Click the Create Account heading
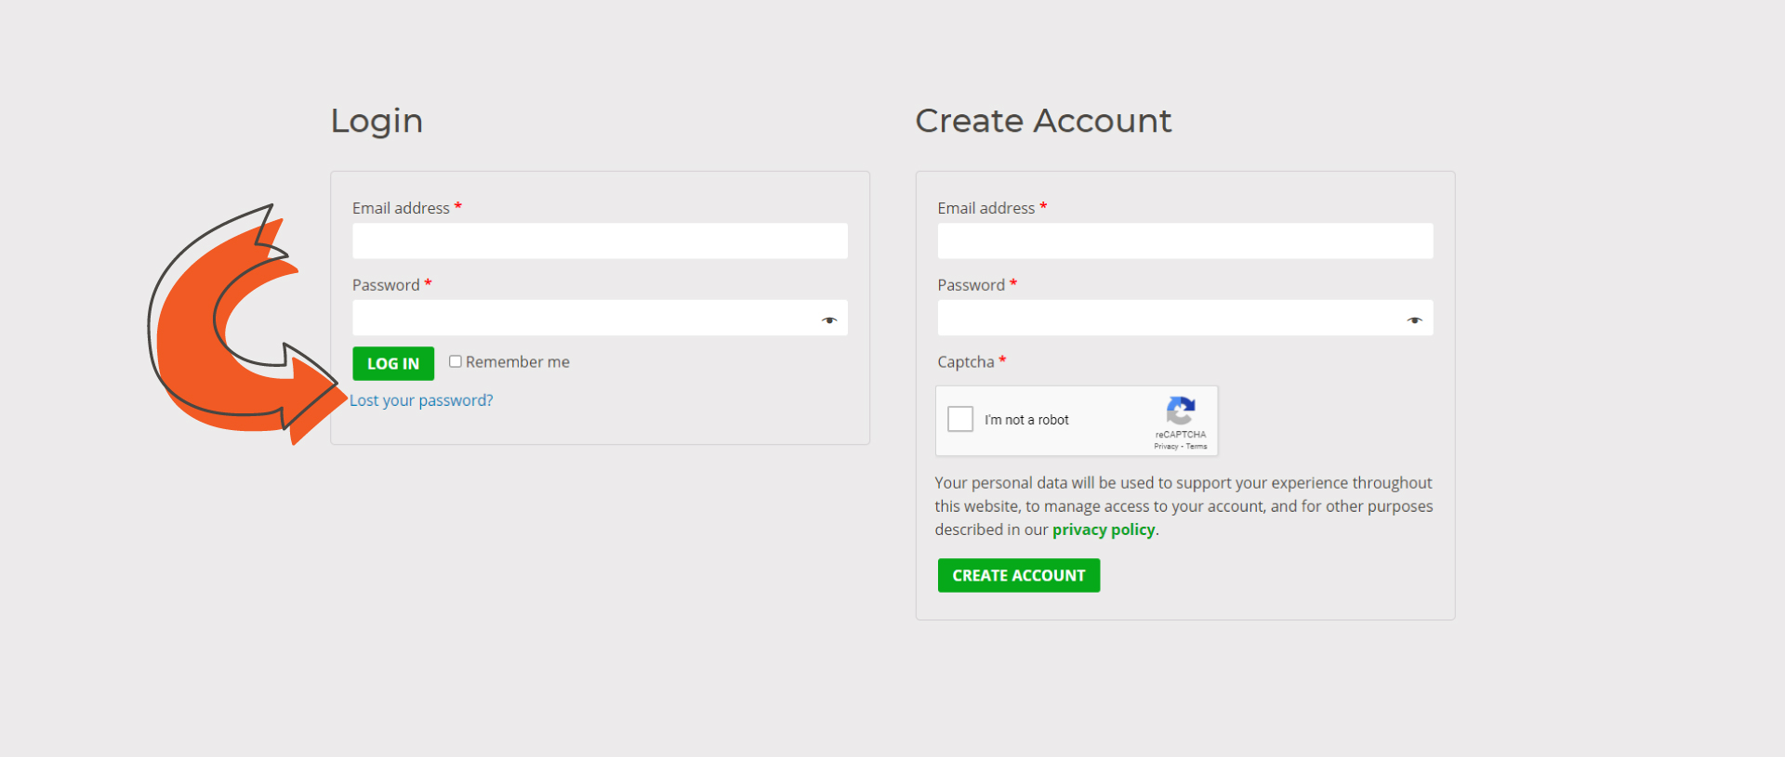This screenshot has width=1785, height=757. coord(1043,121)
